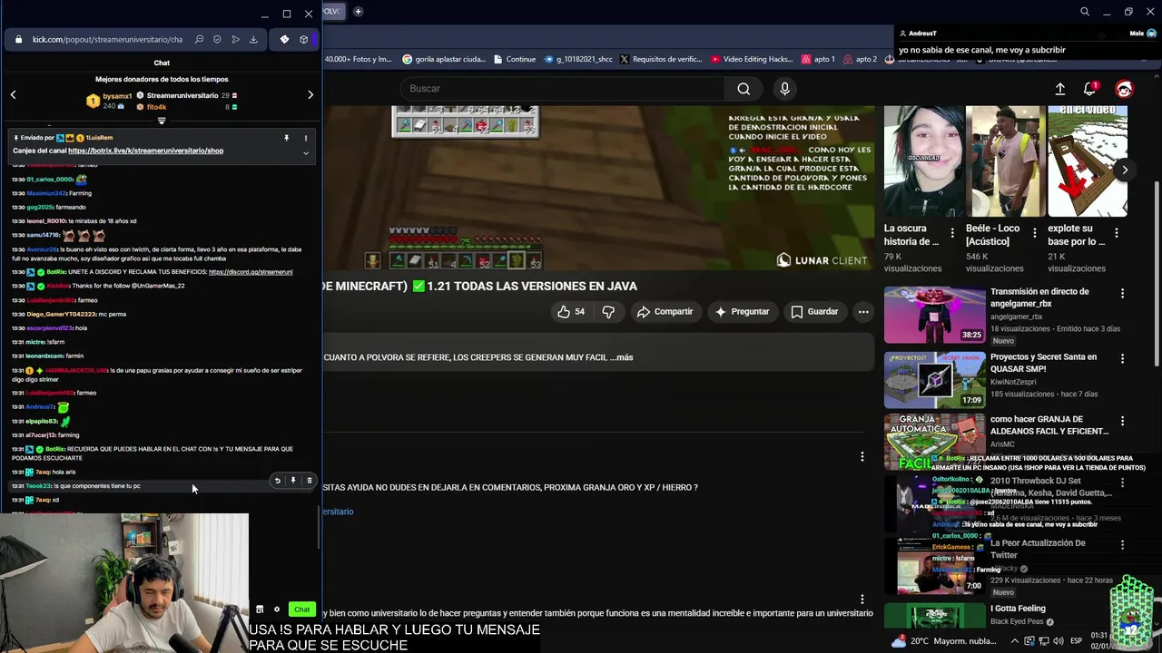
Task: Click the send arrow icon in Kick address bar
Action: (x=235, y=40)
